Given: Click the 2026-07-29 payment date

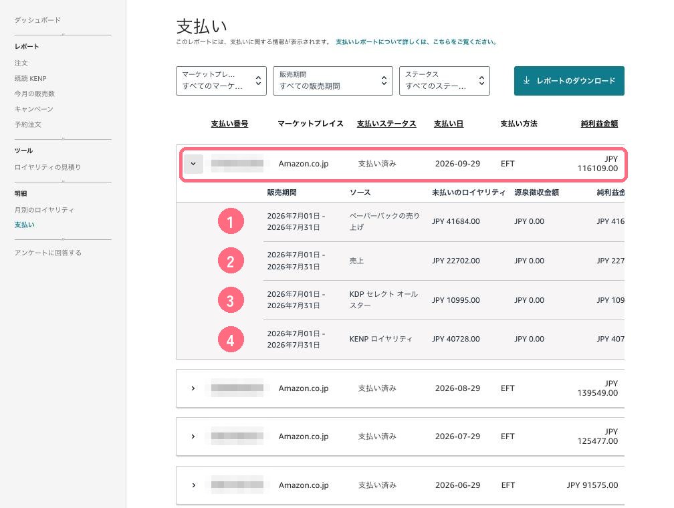Looking at the screenshot, I should [x=457, y=436].
